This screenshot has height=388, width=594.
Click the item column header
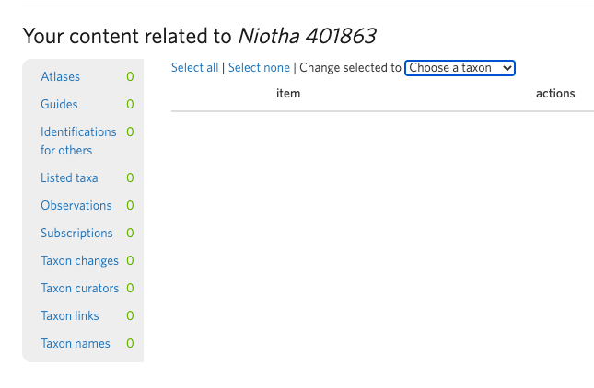pos(288,93)
